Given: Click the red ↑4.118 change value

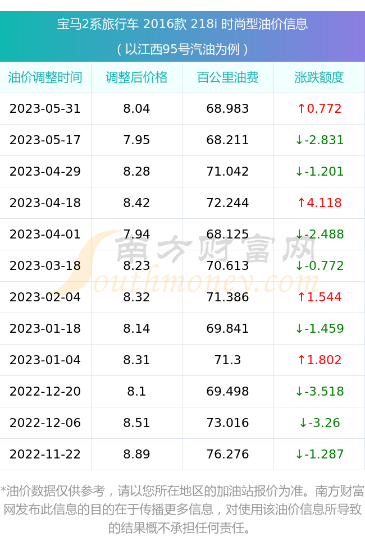Looking at the screenshot, I should (x=320, y=203).
